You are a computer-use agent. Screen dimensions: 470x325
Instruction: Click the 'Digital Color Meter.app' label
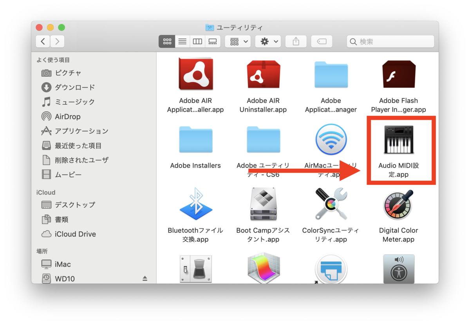[x=399, y=235]
